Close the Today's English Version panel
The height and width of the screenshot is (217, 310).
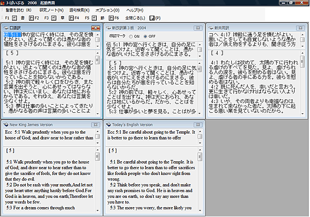(198, 124)
